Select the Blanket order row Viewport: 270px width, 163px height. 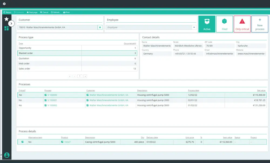pyautogui.click(x=77, y=53)
